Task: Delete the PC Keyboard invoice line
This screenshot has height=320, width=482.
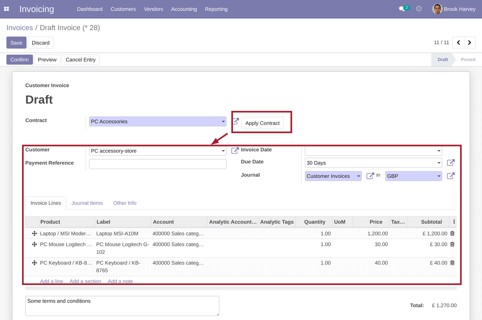Action: click(x=452, y=263)
